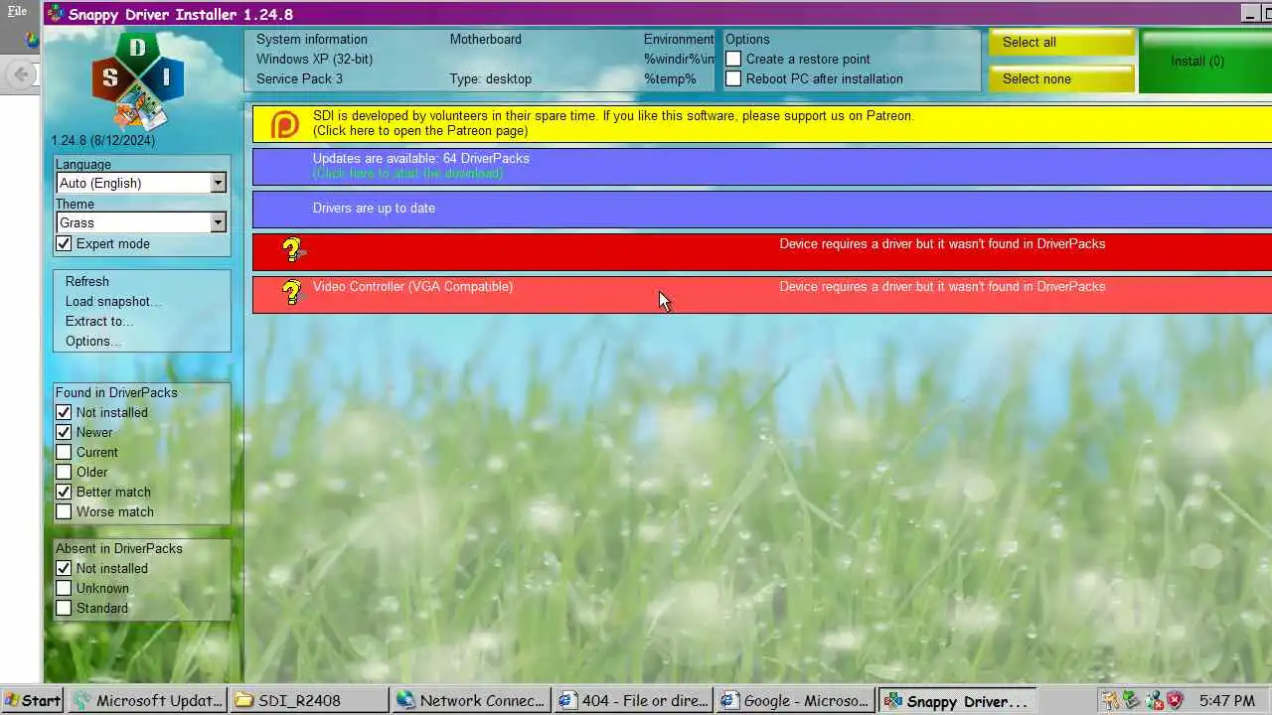The width and height of the screenshot is (1272, 715).
Task: Click red shield security tray icon
Action: coord(1175,700)
